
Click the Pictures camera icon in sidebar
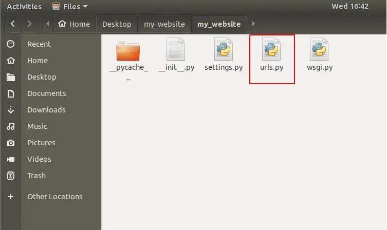pyautogui.click(x=11, y=143)
